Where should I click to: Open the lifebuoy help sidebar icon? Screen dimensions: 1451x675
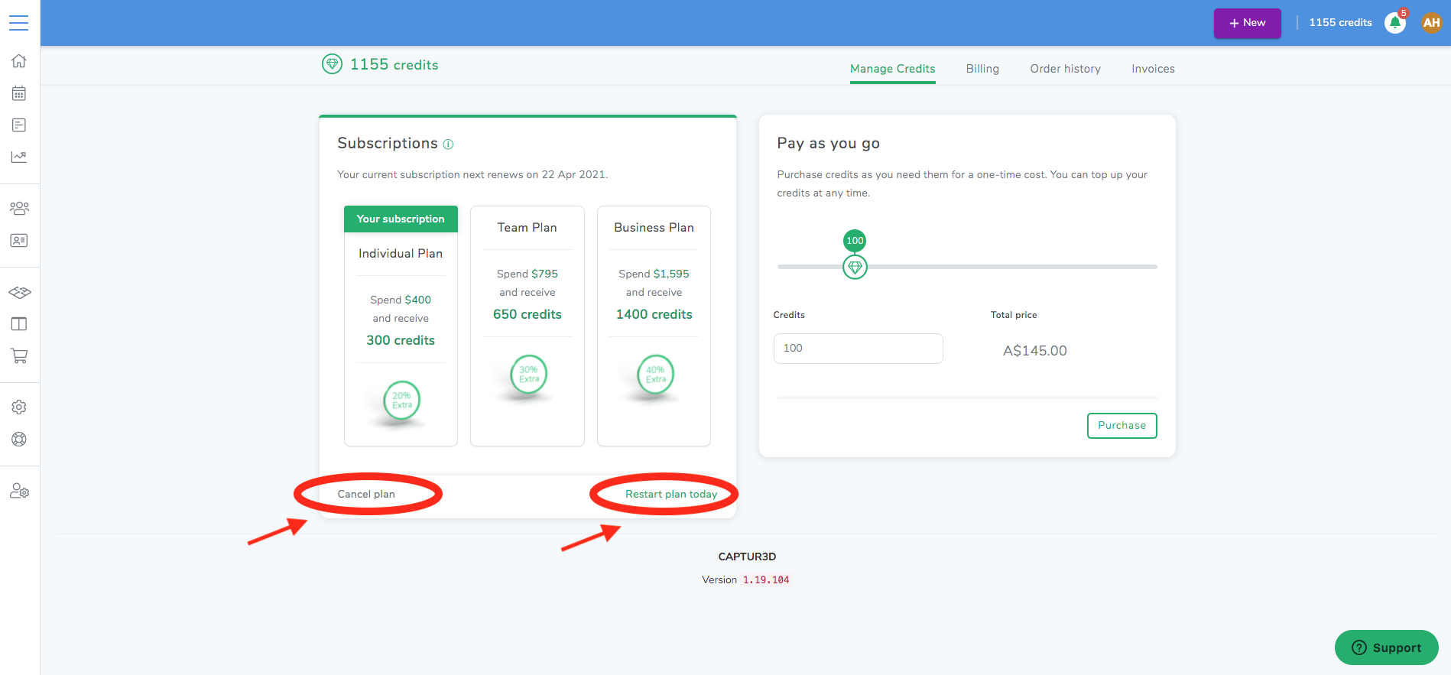click(x=19, y=440)
